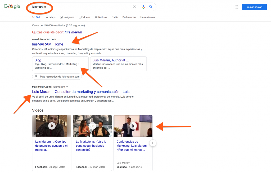Screen dimensions: 271x173
Task: Open the Google apps grid
Action: [236, 7]
